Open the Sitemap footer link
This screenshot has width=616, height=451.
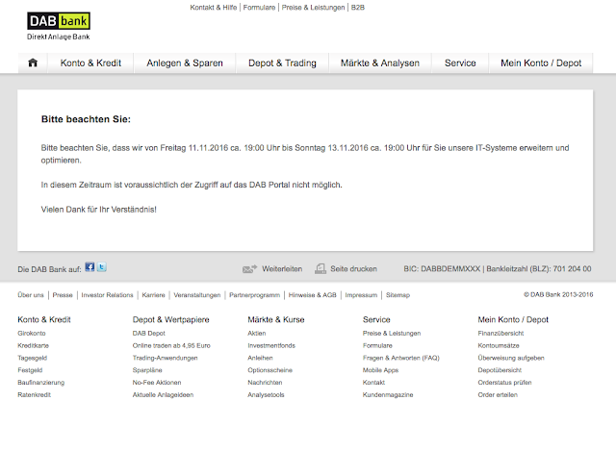point(398,295)
